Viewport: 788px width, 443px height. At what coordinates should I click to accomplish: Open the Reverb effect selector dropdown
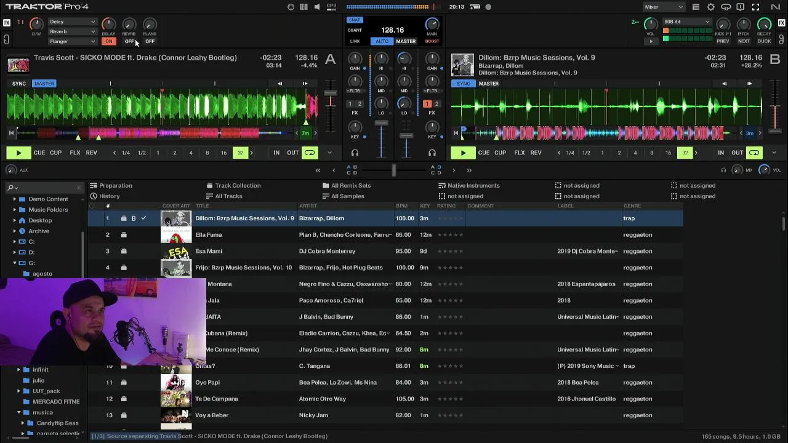(73, 31)
